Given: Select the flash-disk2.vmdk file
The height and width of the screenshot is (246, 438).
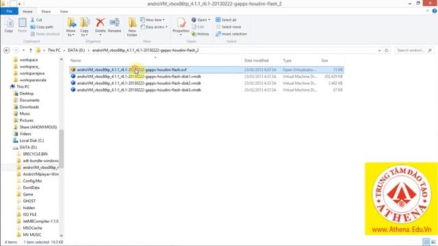Looking at the screenshot, I should pyautogui.click(x=207, y=83).
